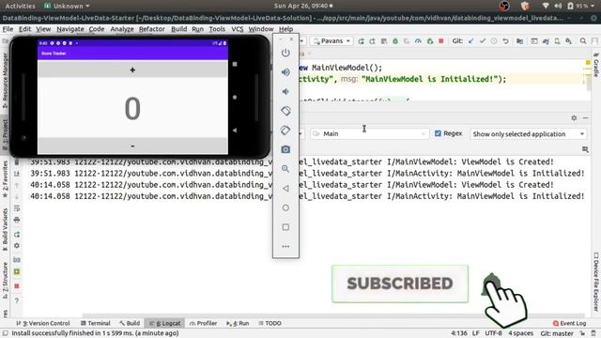This screenshot has height=338, width=601.
Task: Click the Git: master branch indicator
Action: coord(557,333)
